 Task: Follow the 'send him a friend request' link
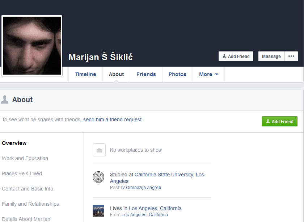click(113, 120)
